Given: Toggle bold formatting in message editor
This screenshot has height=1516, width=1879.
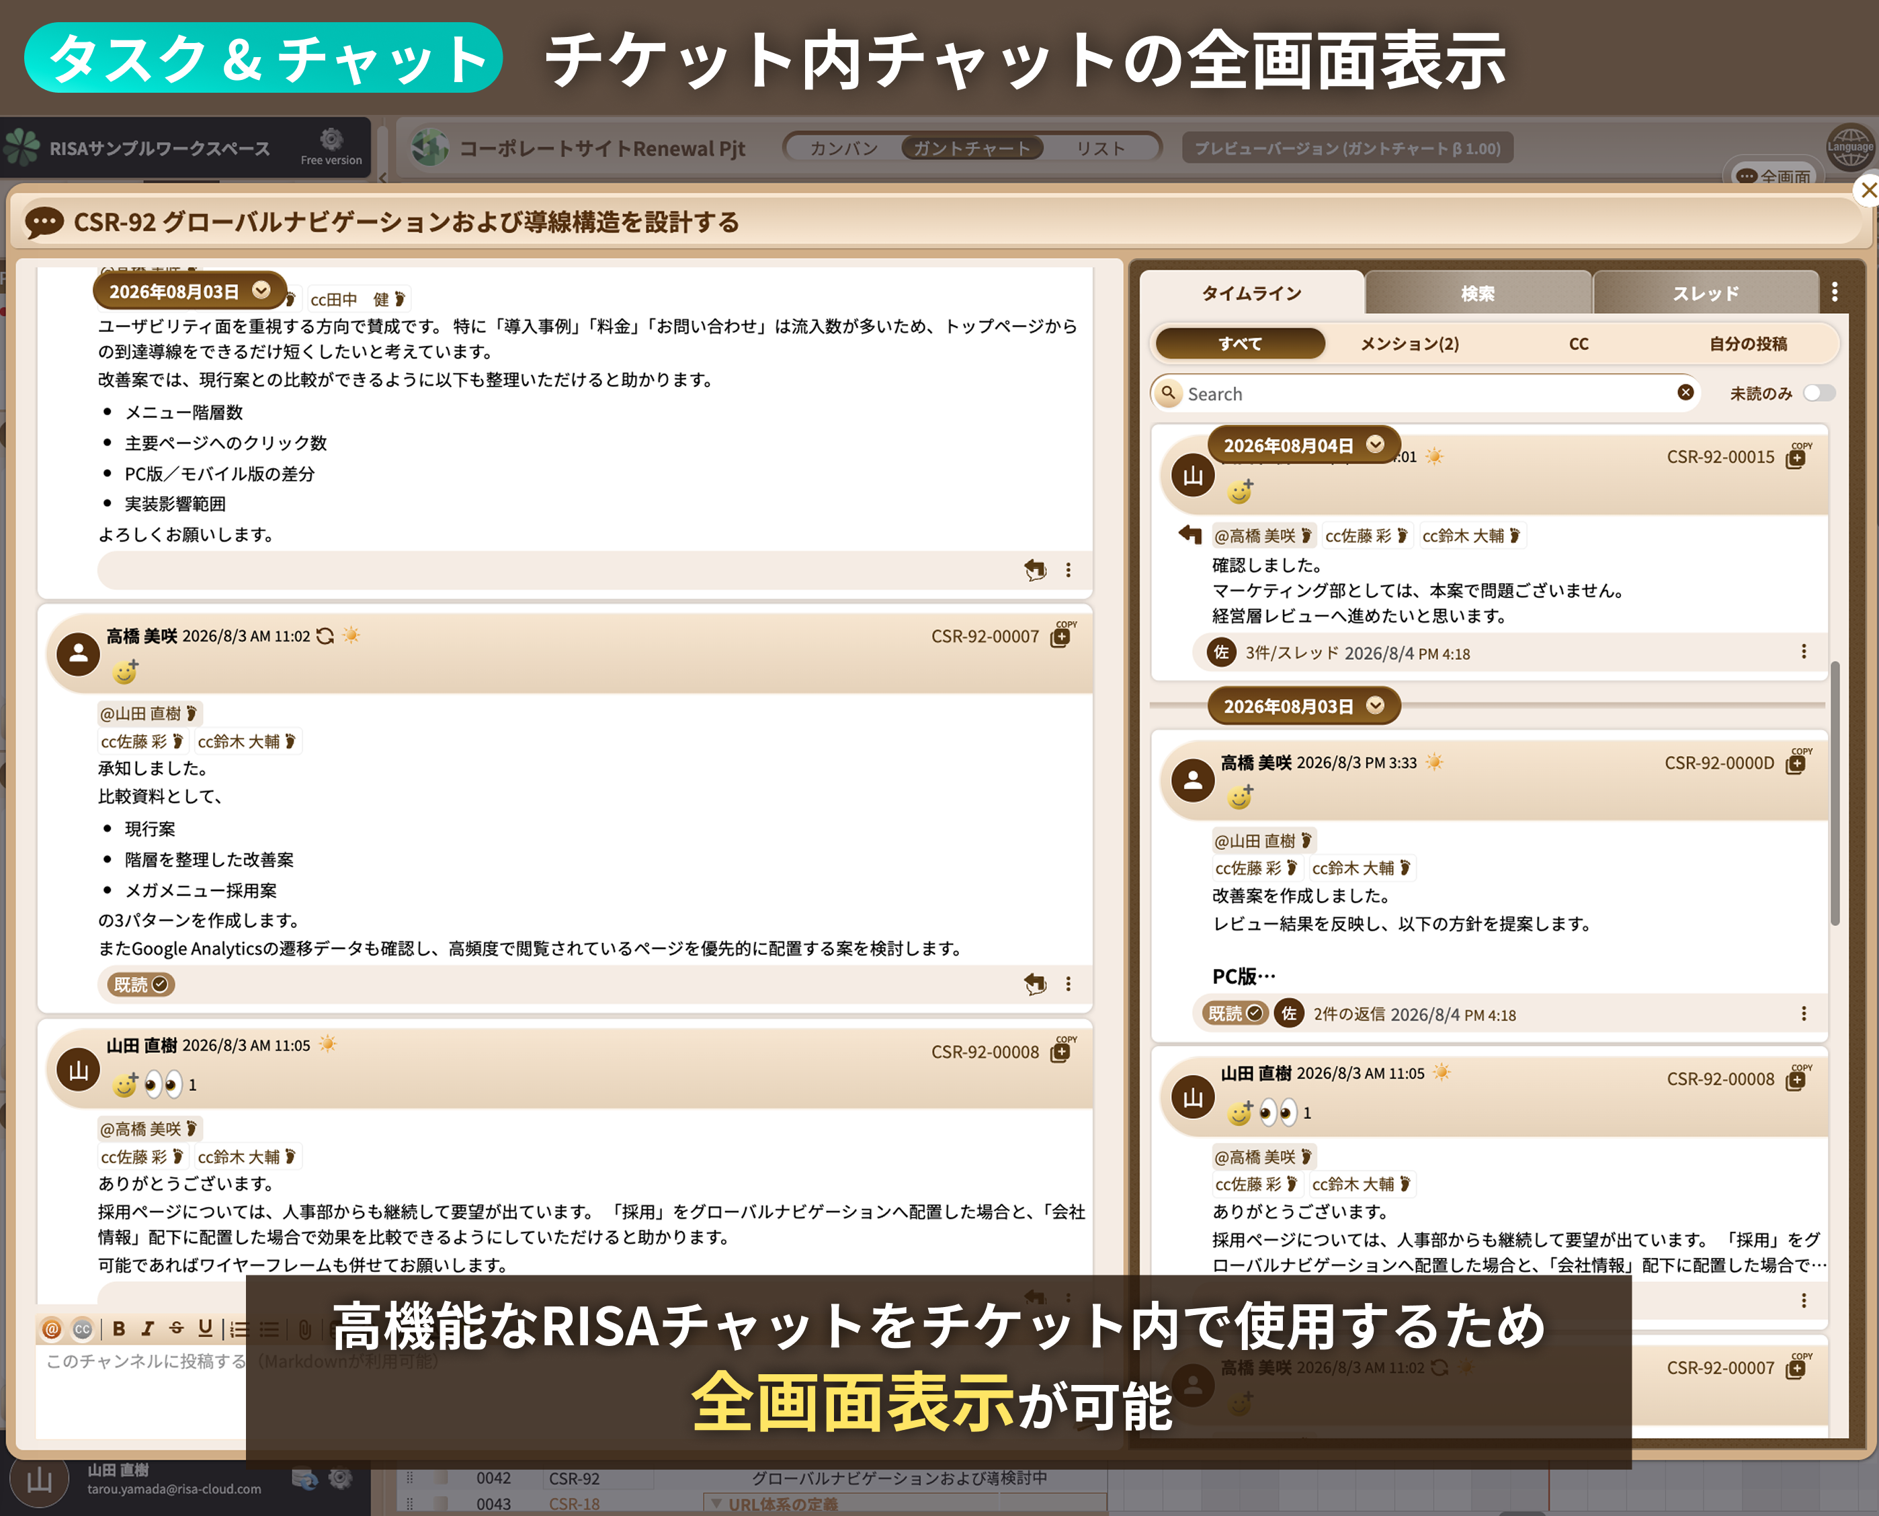Looking at the screenshot, I should point(119,1329).
